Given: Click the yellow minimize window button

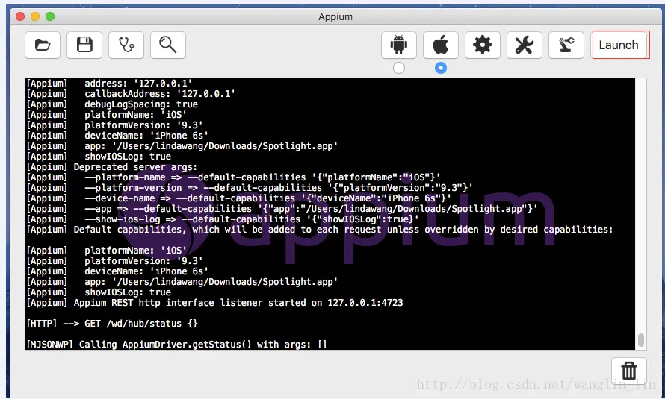Looking at the screenshot, I should pyautogui.click(x=35, y=16).
